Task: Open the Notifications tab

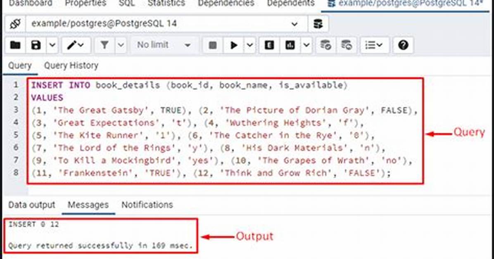Action: tap(147, 205)
